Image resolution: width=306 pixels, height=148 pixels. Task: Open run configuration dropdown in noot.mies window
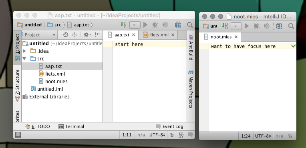pos(236,26)
